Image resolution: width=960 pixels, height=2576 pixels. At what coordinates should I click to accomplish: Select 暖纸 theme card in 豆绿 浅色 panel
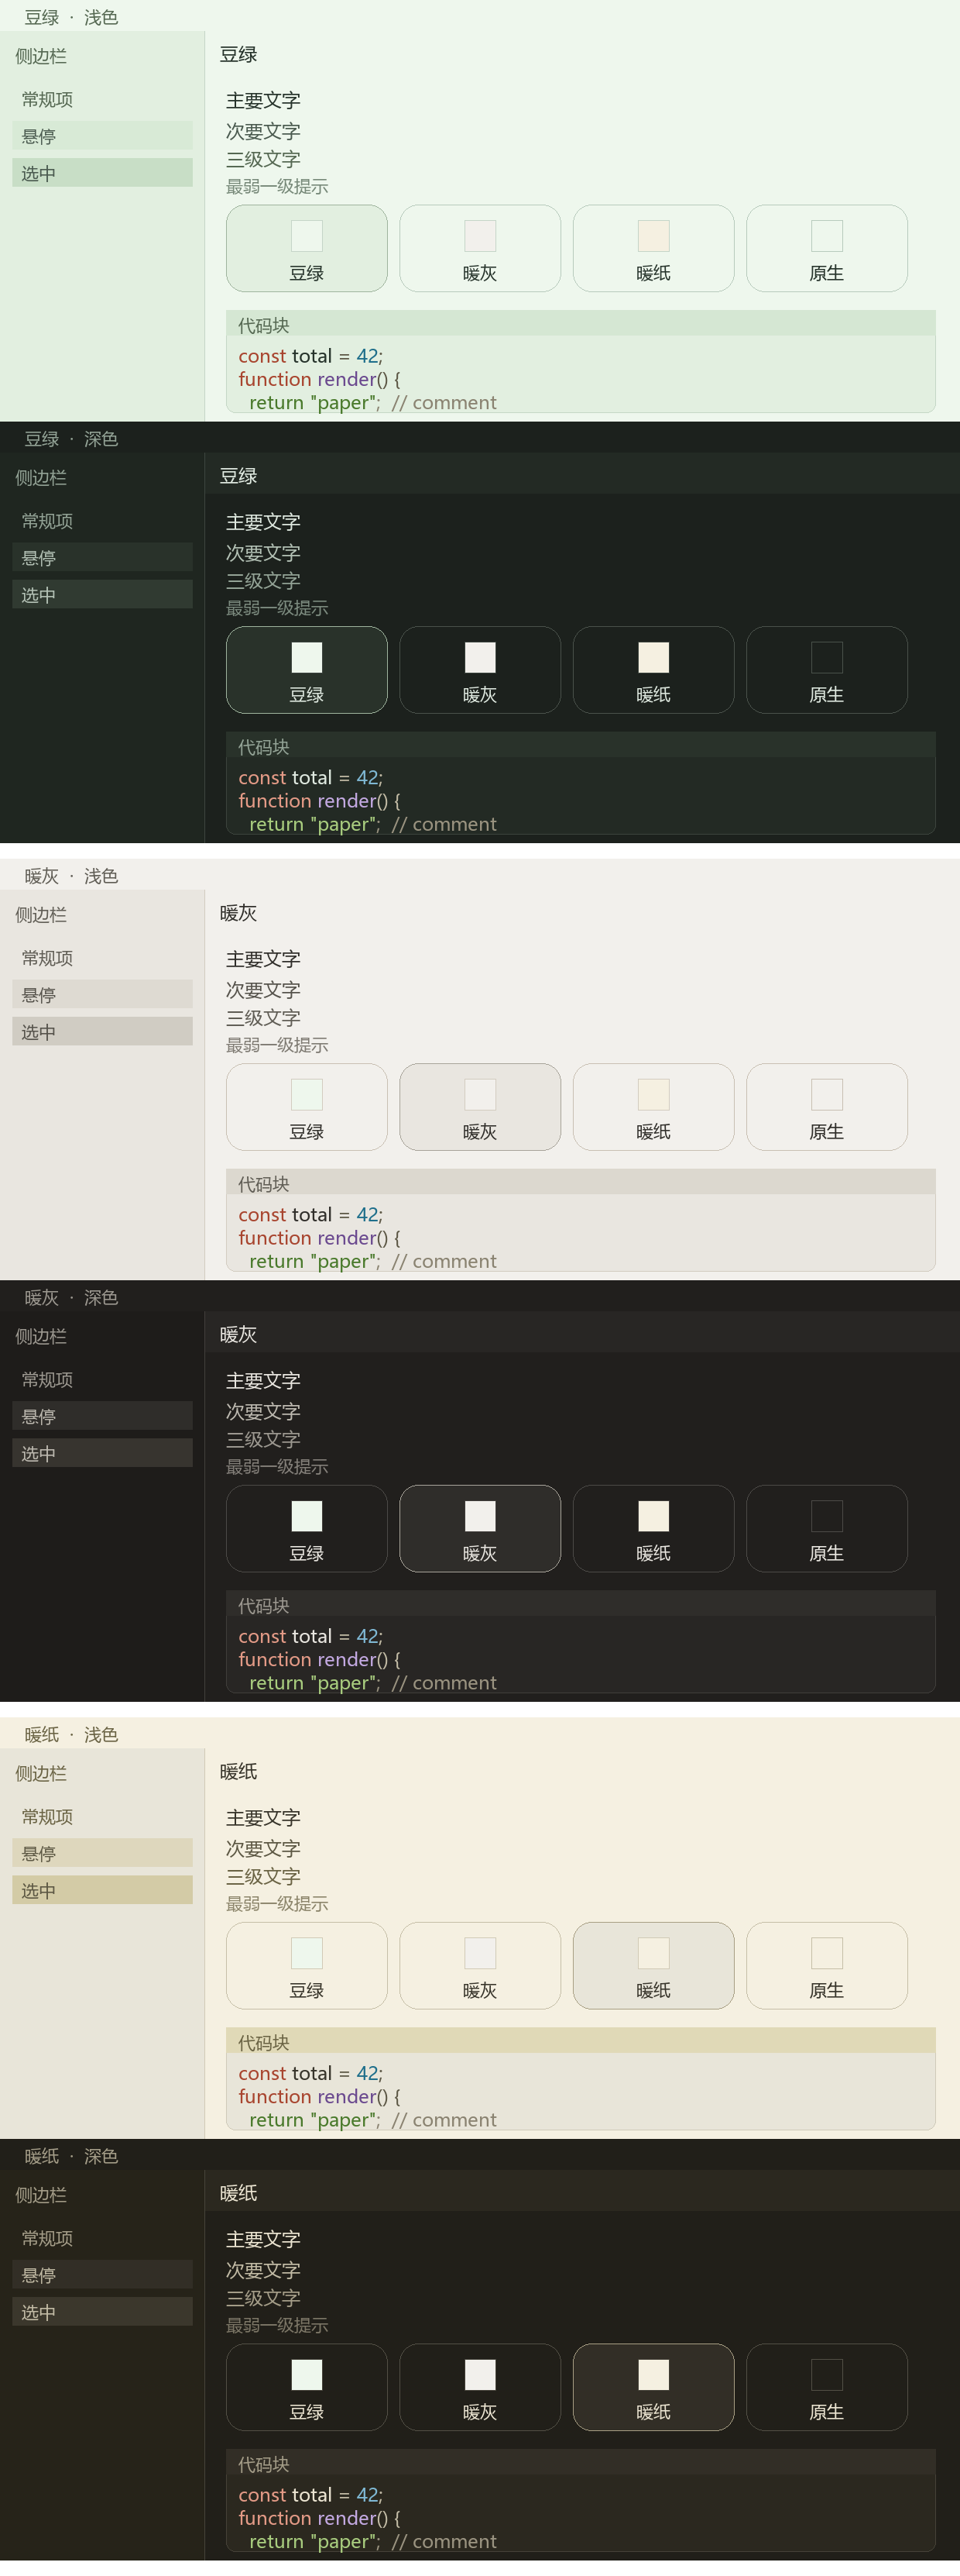(x=653, y=248)
